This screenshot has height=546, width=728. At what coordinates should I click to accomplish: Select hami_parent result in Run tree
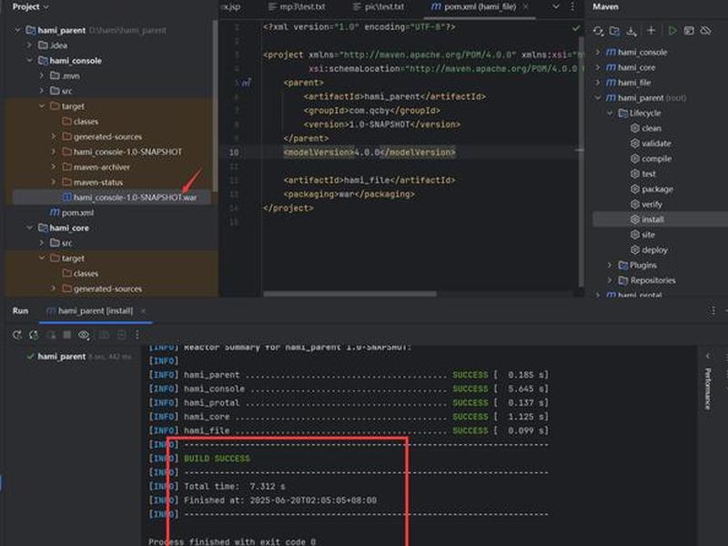click(x=61, y=357)
